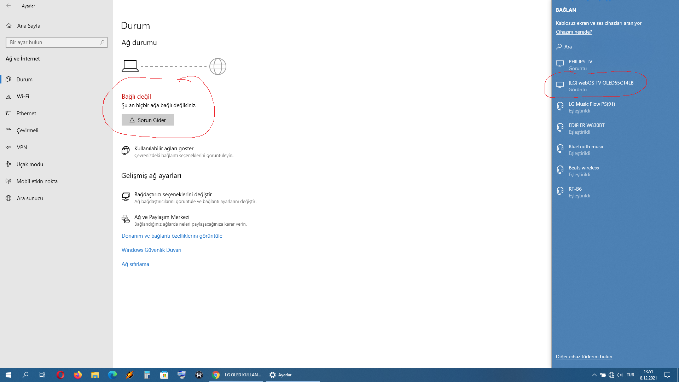
Task: Click the network globe icon in tray
Action: (x=611, y=375)
